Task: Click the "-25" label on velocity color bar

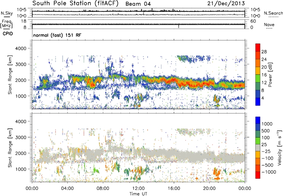Action: [266, 151]
